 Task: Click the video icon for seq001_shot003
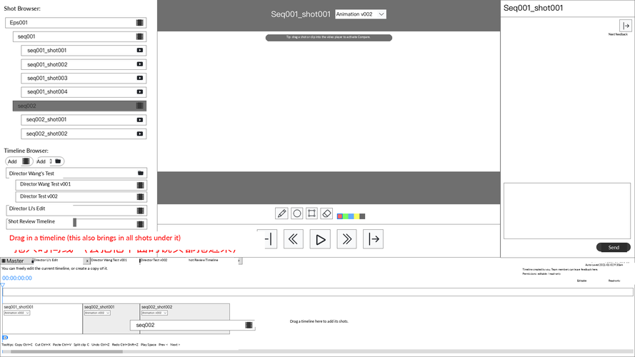point(140,78)
